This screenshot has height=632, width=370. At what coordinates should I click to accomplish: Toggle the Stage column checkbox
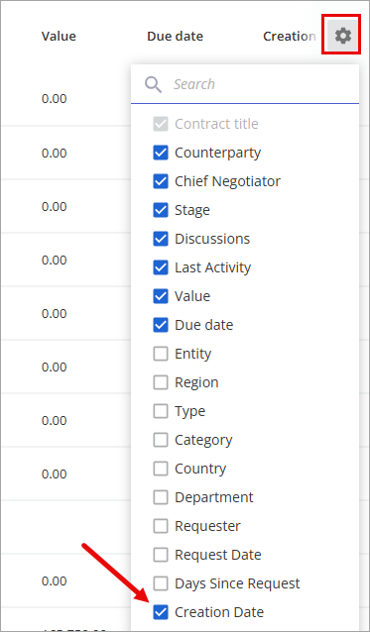[x=161, y=210]
